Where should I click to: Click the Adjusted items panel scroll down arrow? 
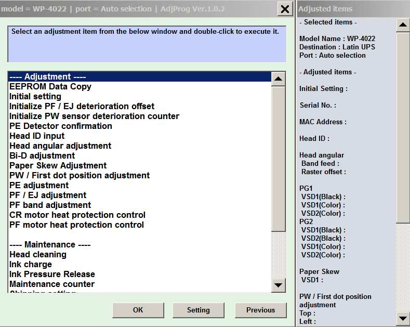tap(403, 319)
